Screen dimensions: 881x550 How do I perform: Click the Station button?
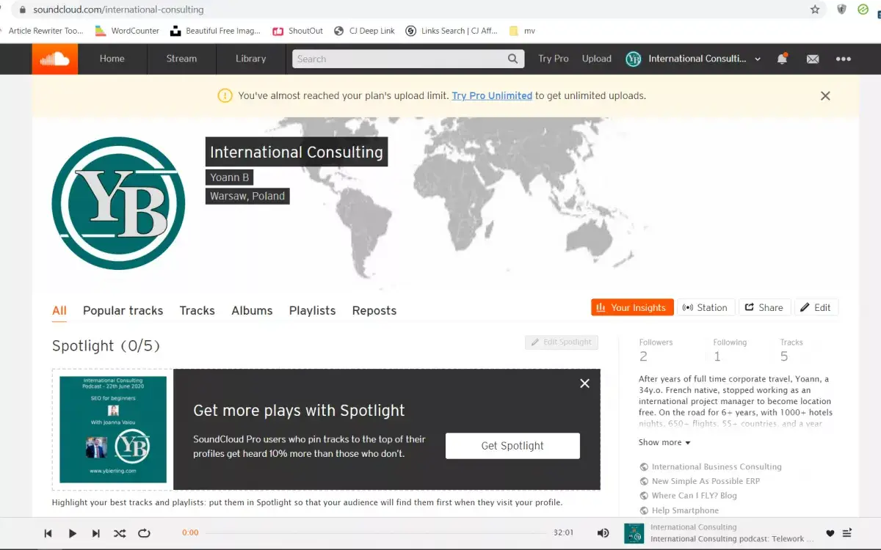click(705, 307)
